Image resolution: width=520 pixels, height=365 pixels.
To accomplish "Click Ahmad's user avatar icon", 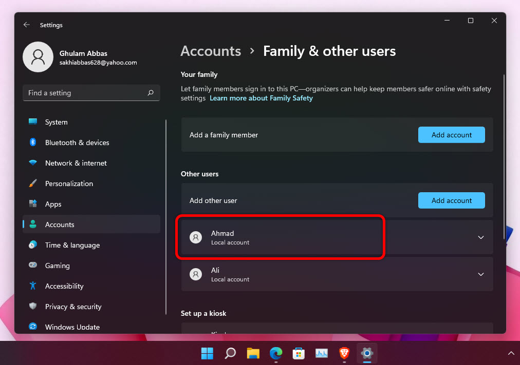I will 196,237.
